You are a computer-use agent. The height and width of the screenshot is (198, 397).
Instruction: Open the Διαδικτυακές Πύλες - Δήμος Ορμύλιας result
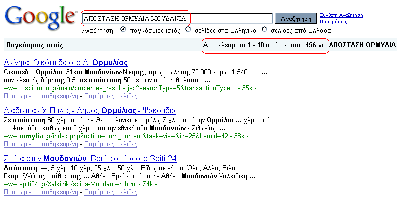(89, 110)
